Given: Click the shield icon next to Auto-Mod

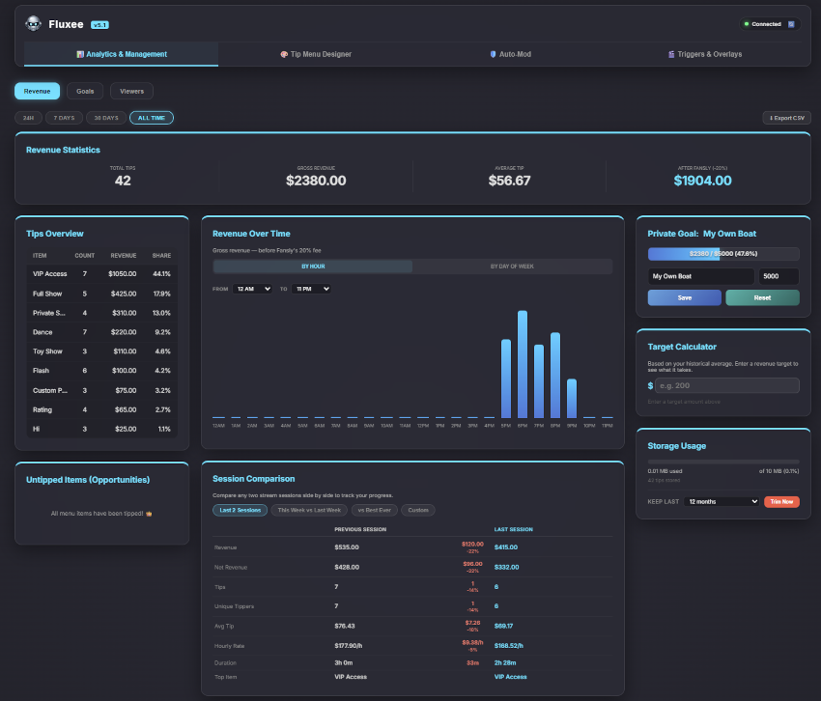Looking at the screenshot, I should coord(494,55).
